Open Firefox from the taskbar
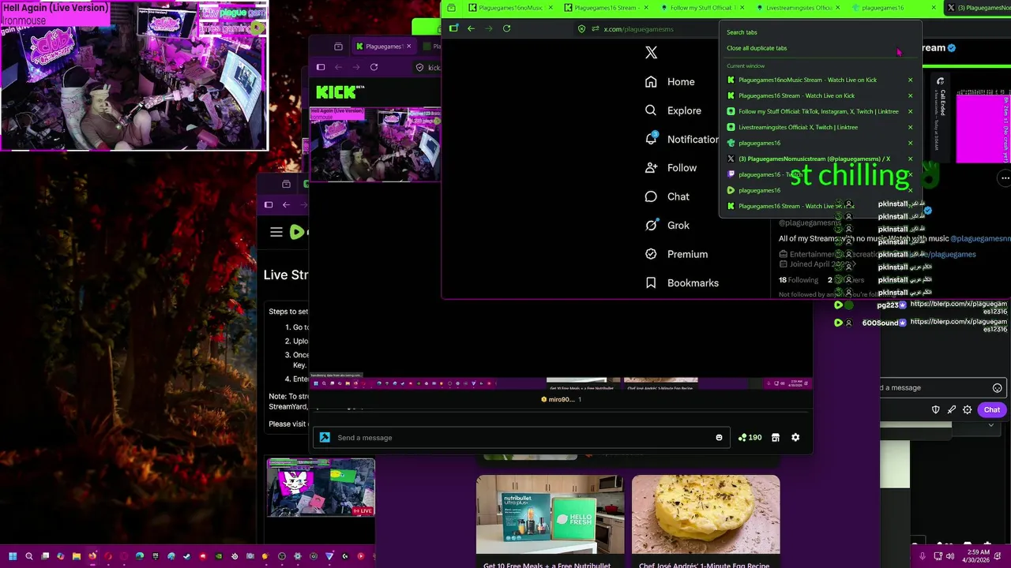 point(92,556)
